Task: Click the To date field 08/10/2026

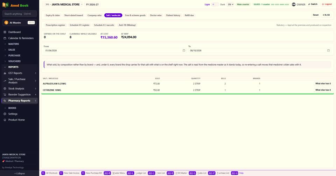Action: tap(260, 51)
